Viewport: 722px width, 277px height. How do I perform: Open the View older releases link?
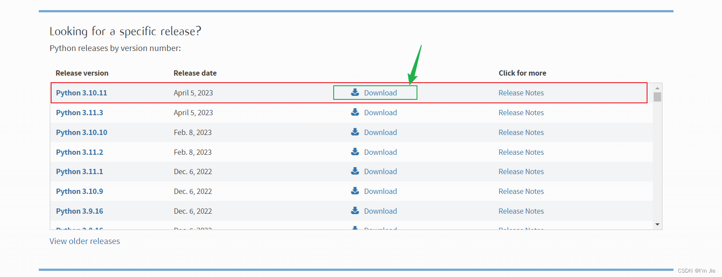tap(85, 241)
